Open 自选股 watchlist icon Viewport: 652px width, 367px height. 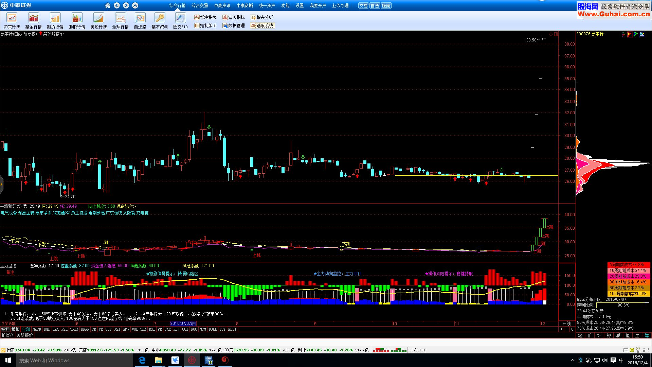[140, 21]
